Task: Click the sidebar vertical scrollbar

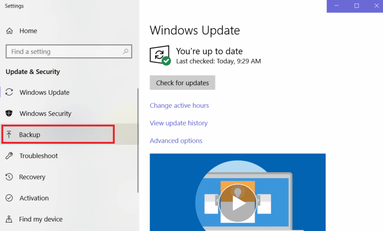Action: [138, 140]
